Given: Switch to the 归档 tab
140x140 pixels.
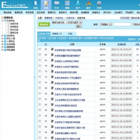Looking at the screenshot, I should [70, 34].
